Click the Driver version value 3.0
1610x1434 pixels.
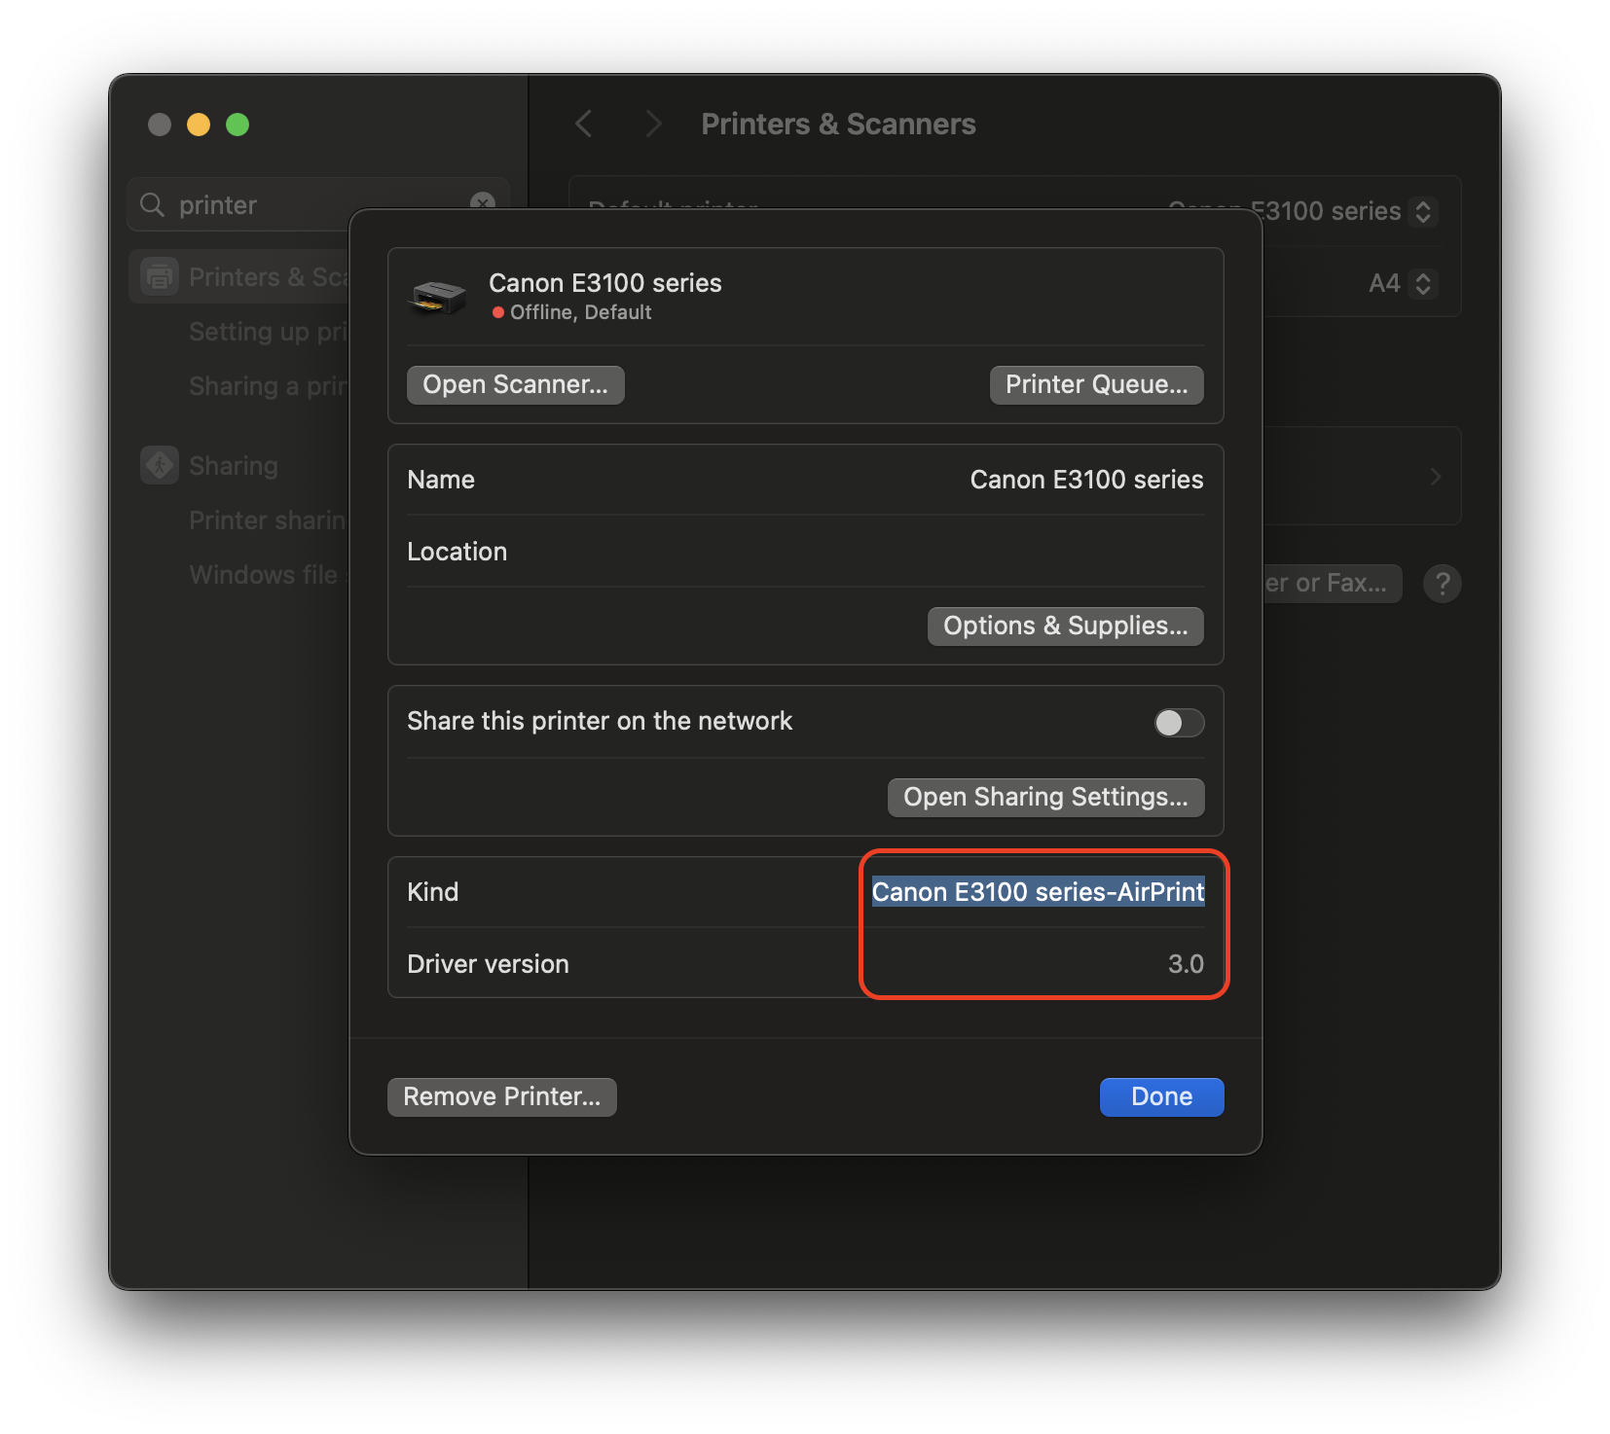[x=1186, y=964]
